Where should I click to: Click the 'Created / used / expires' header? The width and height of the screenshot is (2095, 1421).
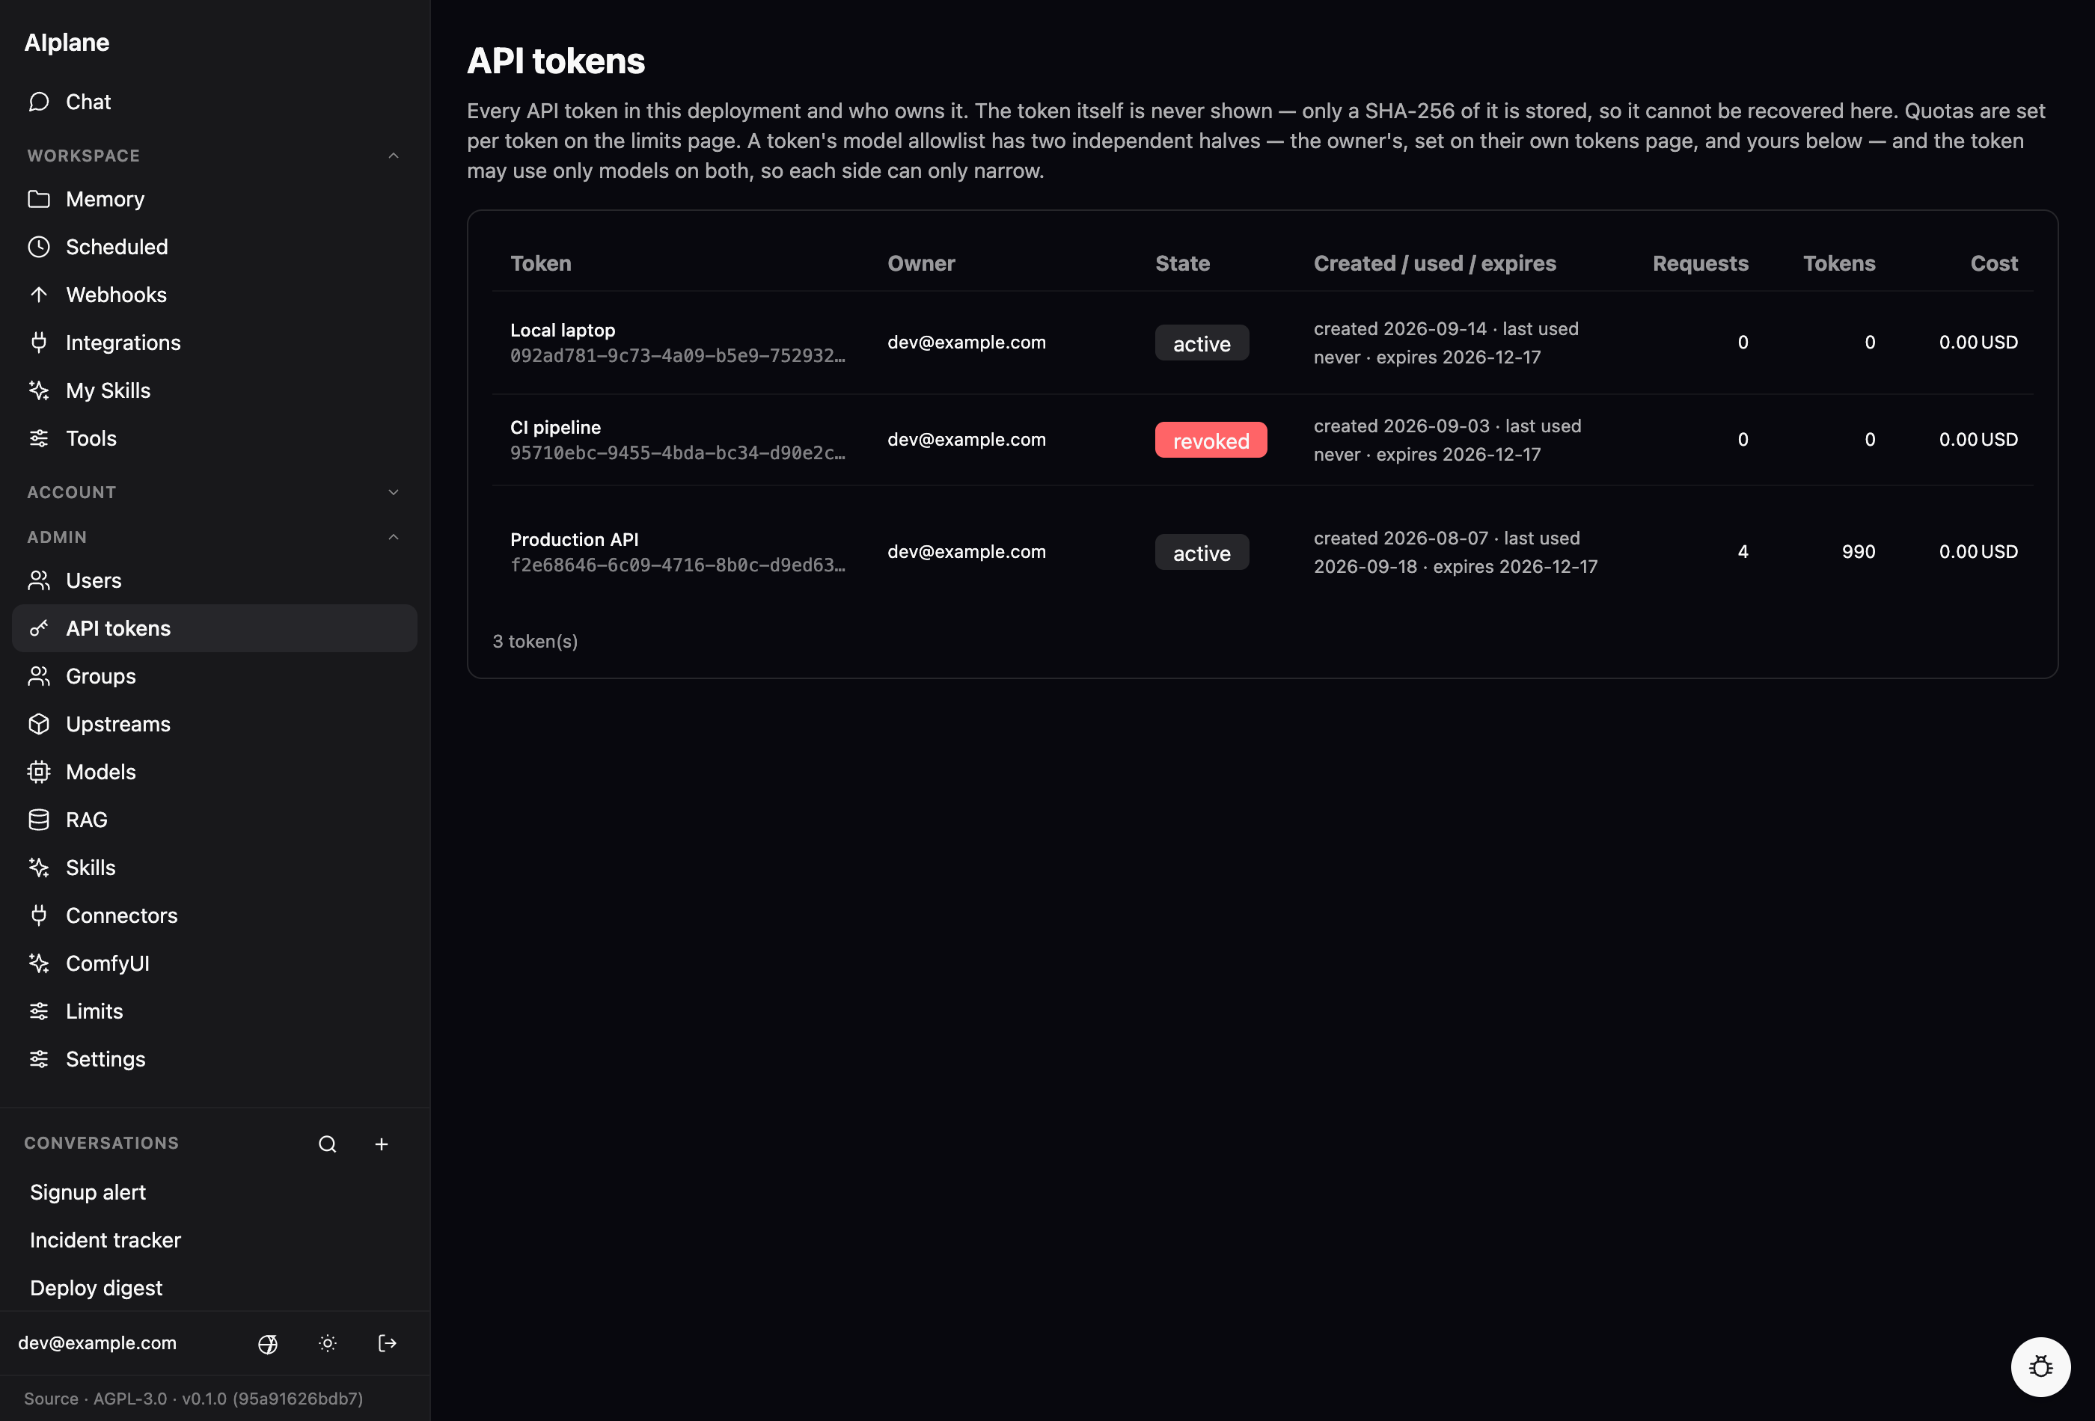[x=1434, y=263]
